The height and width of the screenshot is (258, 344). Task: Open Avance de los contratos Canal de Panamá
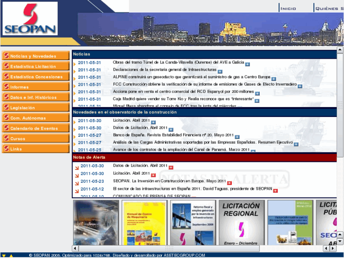click(x=181, y=150)
